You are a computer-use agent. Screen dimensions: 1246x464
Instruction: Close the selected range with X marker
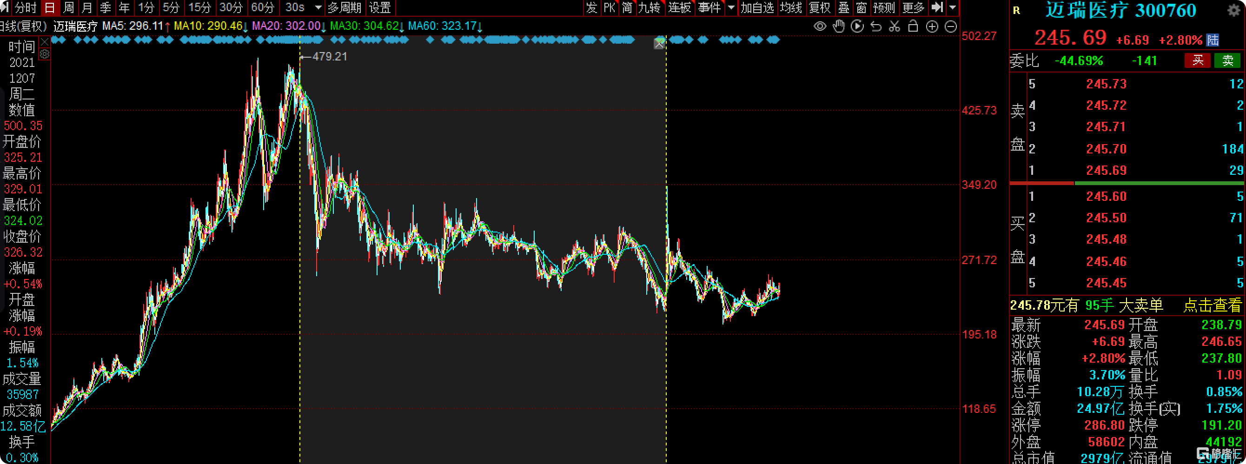(659, 45)
